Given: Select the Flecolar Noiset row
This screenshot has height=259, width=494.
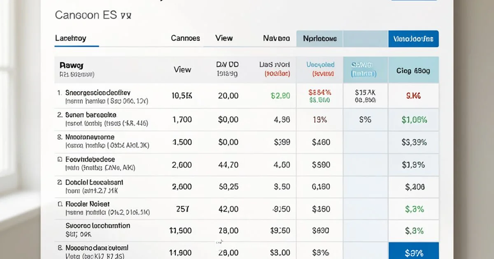Looking at the screenshot, I should (86, 205).
